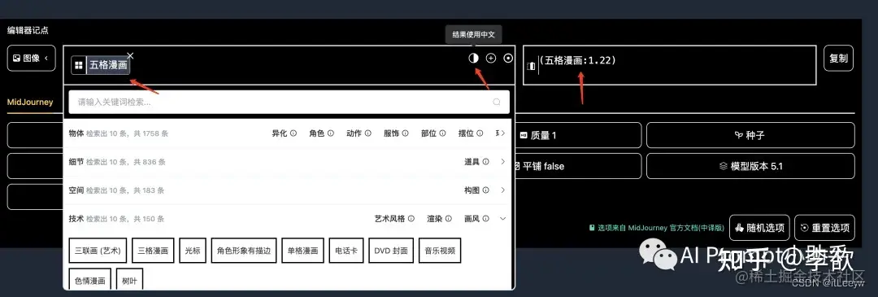Open the 种子 seed option
The image size is (878, 297).
[750, 135]
